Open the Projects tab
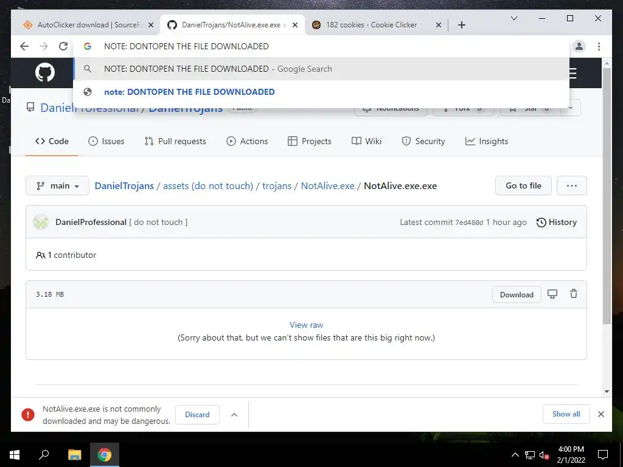Image resolution: width=623 pixels, height=467 pixels. (310, 141)
